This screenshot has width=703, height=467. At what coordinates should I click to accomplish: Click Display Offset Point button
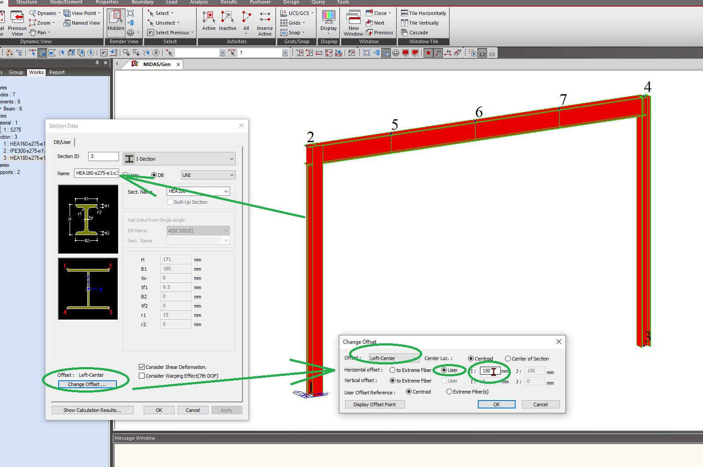pos(375,404)
